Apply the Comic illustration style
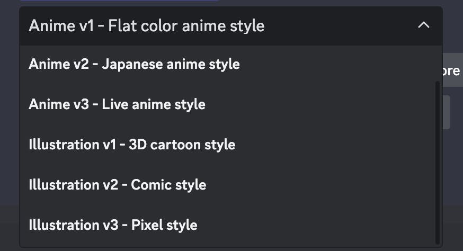463x251 pixels. 118,185
